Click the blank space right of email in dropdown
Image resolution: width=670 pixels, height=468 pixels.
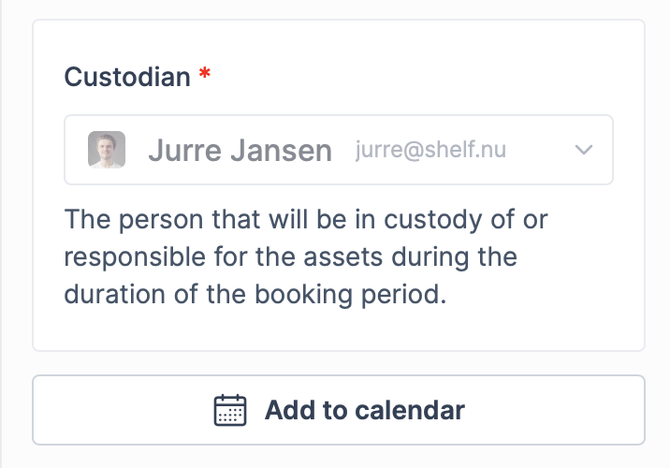(540, 150)
